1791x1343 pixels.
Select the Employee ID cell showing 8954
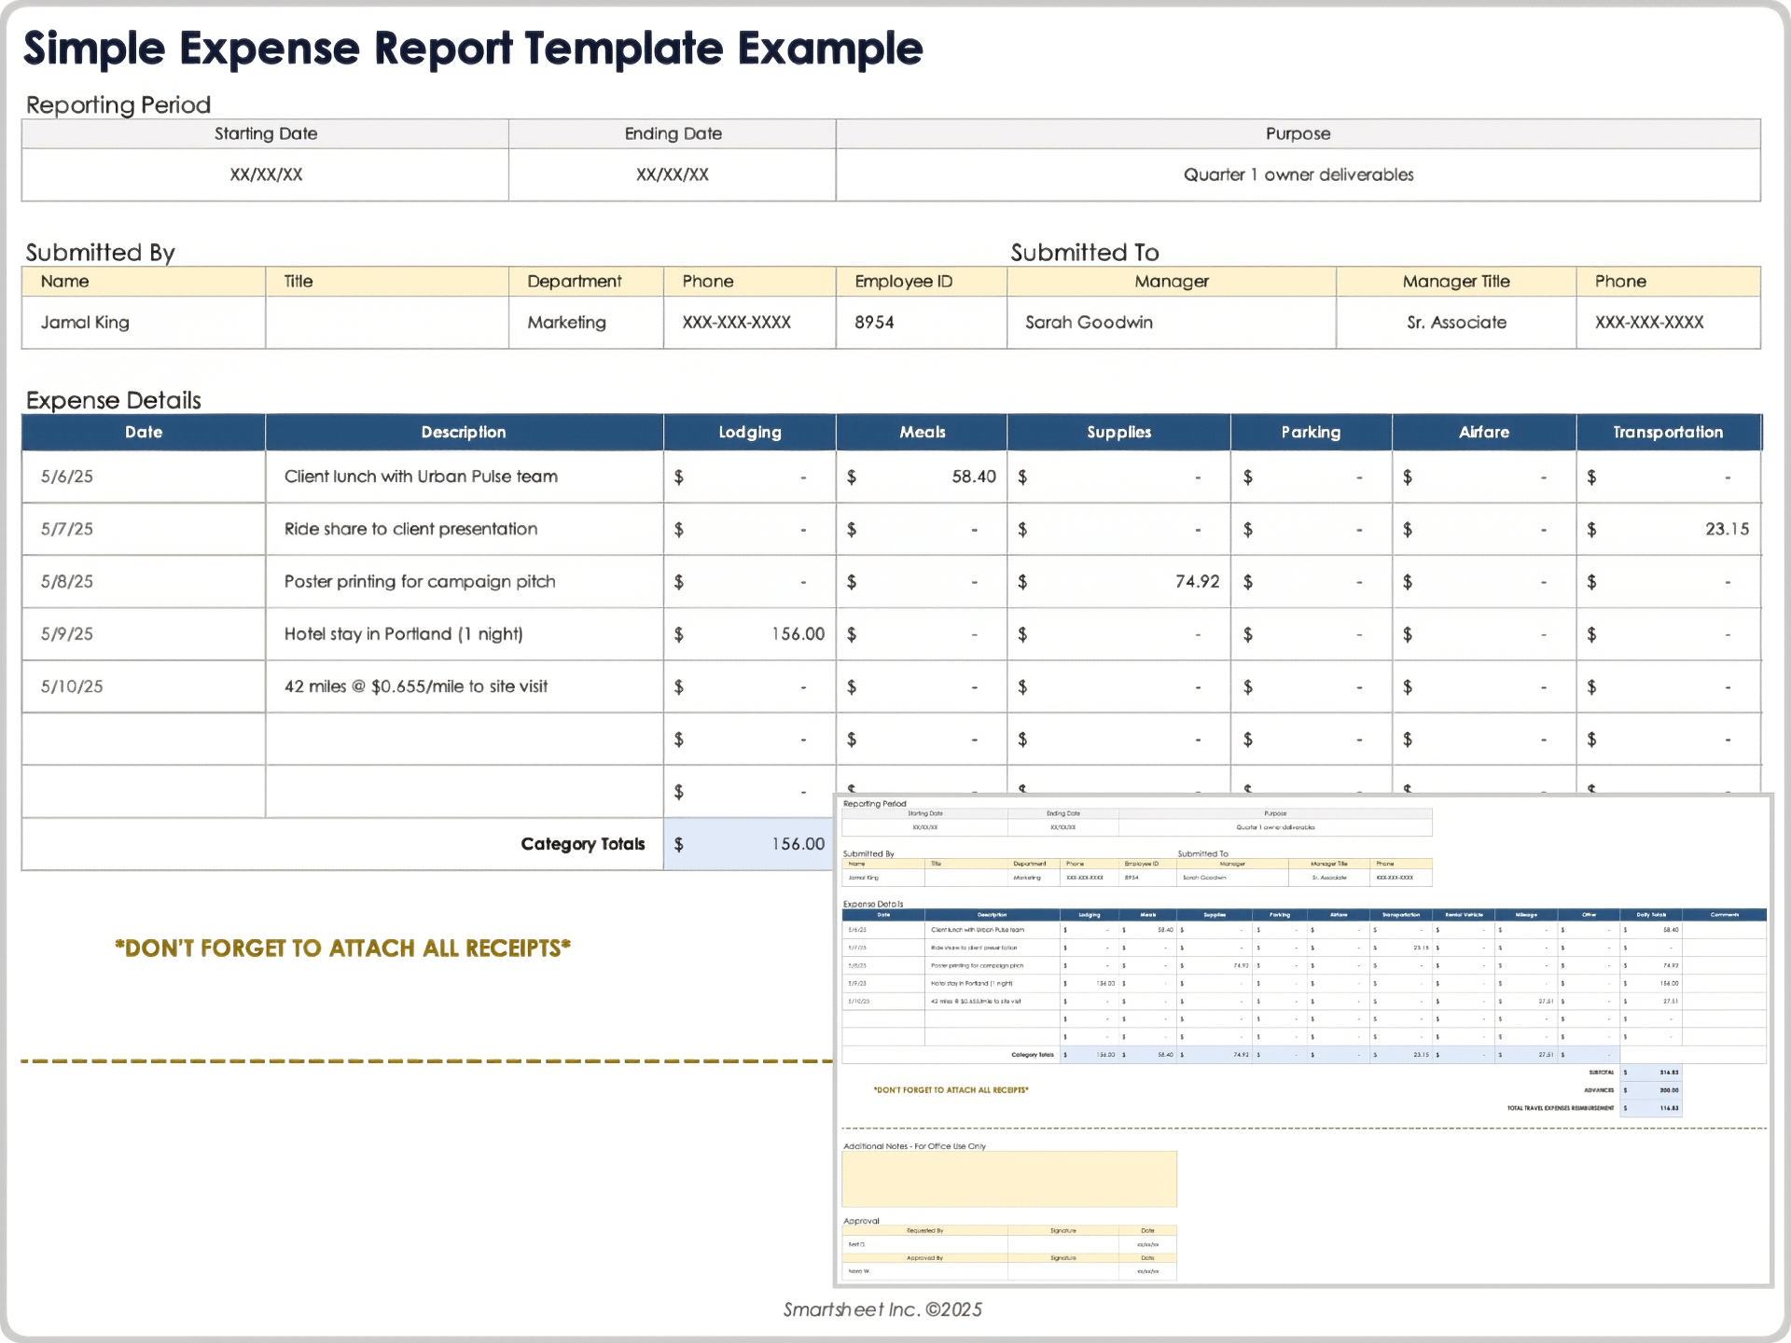[919, 322]
